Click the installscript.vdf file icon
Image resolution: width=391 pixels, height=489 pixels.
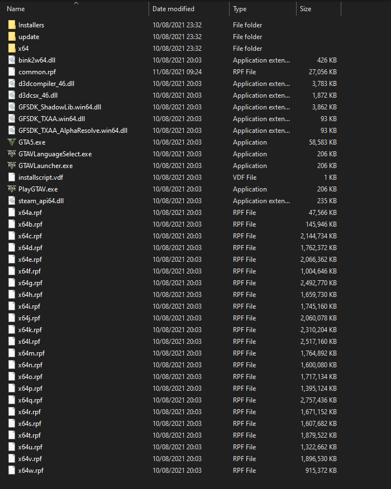click(12, 178)
